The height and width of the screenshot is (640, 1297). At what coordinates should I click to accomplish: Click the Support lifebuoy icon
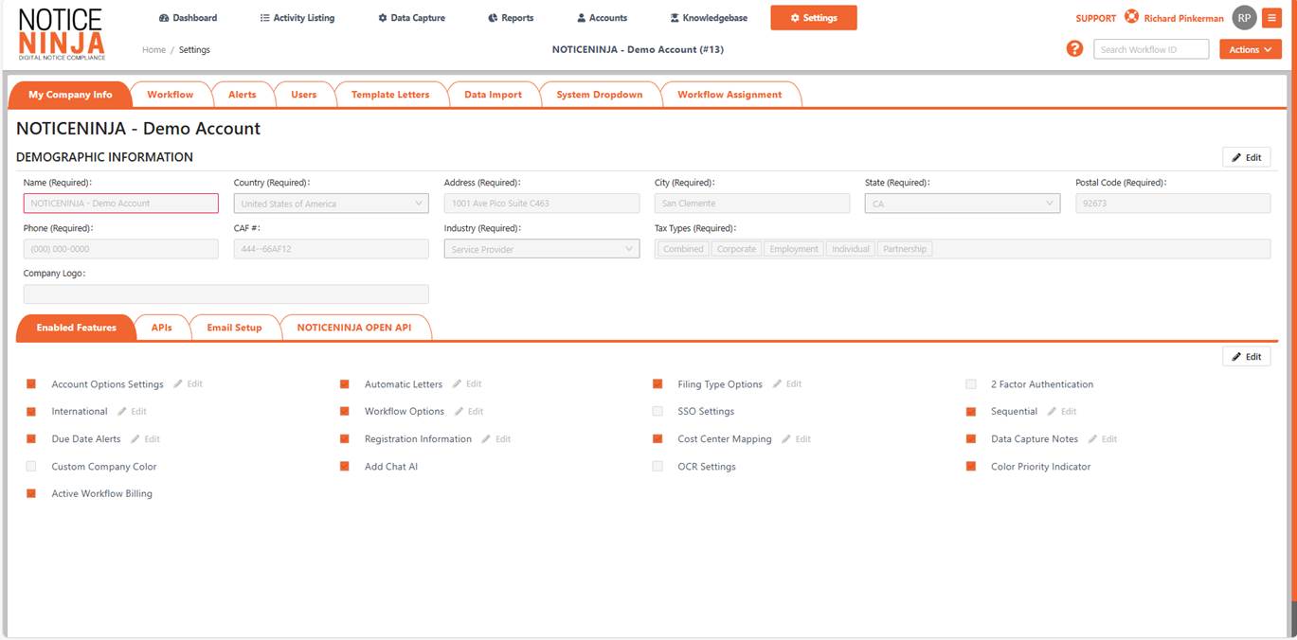pos(1131,17)
